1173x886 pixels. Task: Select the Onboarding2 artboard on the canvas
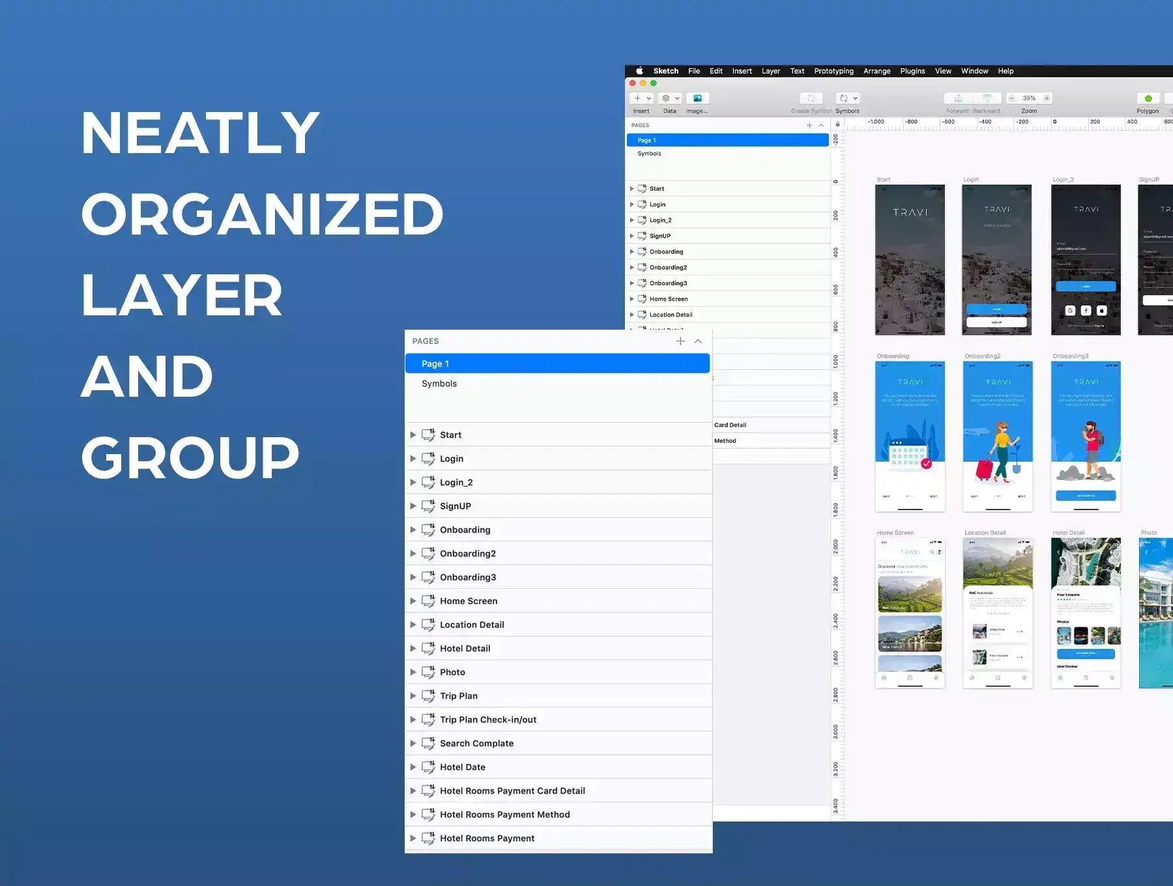pyautogui.click(x=998, y=436)
